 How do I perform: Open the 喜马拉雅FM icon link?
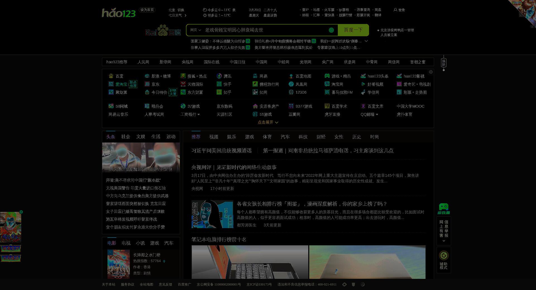click(x=327, y=92)
